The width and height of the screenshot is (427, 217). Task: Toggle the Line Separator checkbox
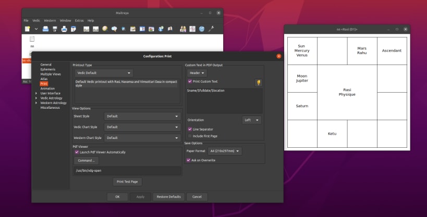pos(190,129)
